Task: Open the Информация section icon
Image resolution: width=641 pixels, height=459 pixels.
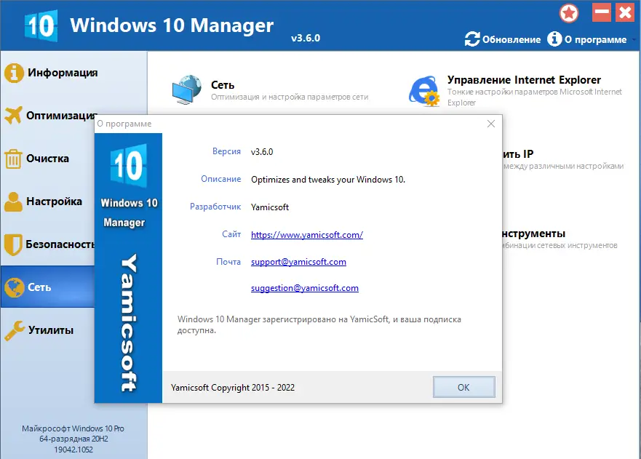Action: [14, 73]
